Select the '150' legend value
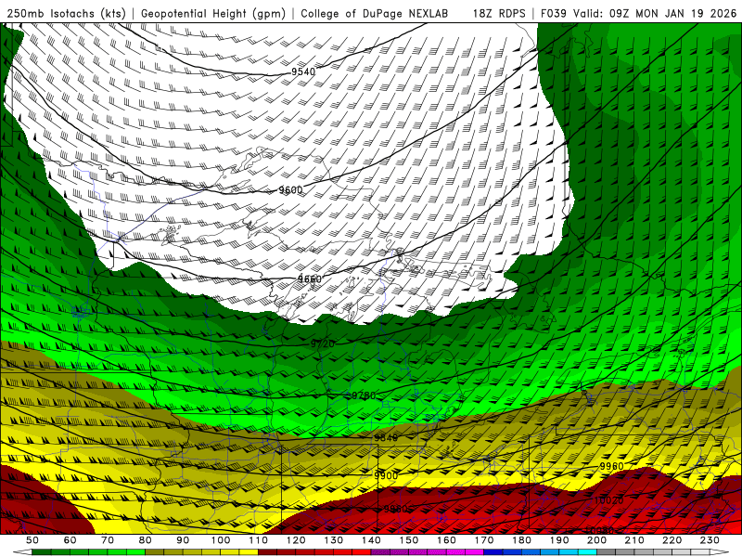This screenshot has width=742, height=557. pyautogui.click(x=409, y=540)
